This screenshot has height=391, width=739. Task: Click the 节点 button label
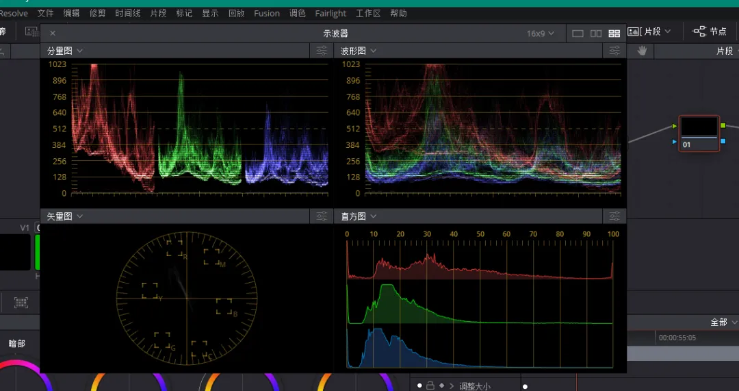click(x=718, y=31)
